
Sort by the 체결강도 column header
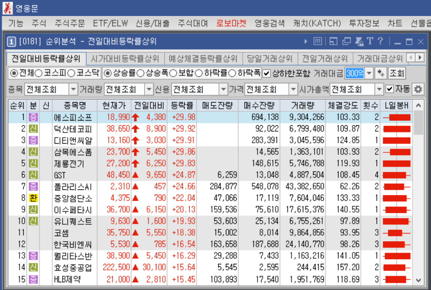[343, 105]
